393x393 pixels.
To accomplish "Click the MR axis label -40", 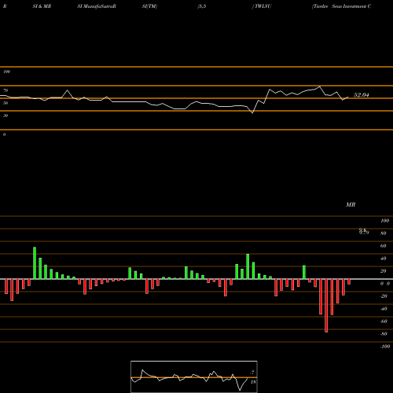I will pos(384,309).
